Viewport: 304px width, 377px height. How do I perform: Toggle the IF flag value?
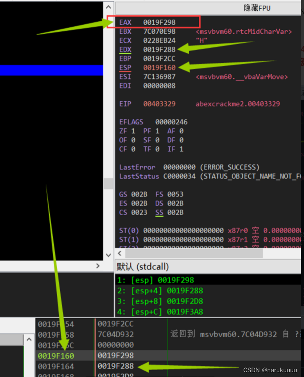tap(181, 149)
